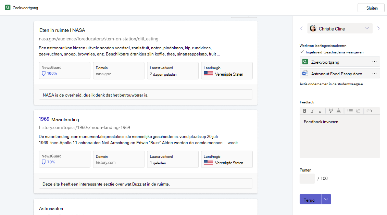Click the green Zoekvoortgang search icon in header
The height and width of the screenshot is (215, 387).
point(8,8)
